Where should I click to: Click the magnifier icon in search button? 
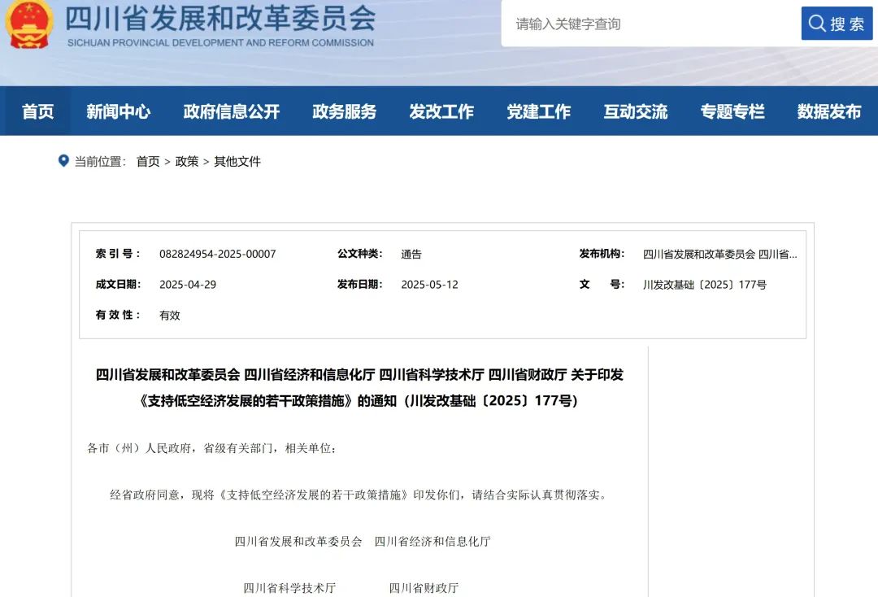tap(816, 24)
